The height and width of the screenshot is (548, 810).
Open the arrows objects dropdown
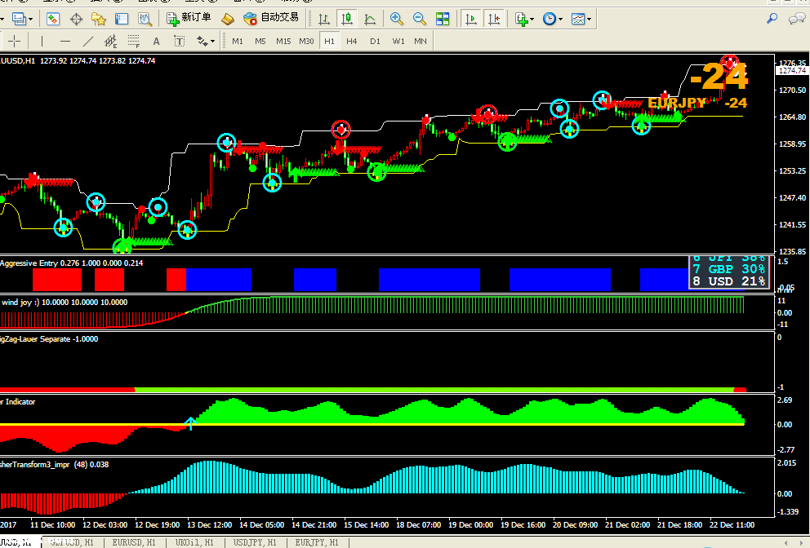tap(205, 42)
